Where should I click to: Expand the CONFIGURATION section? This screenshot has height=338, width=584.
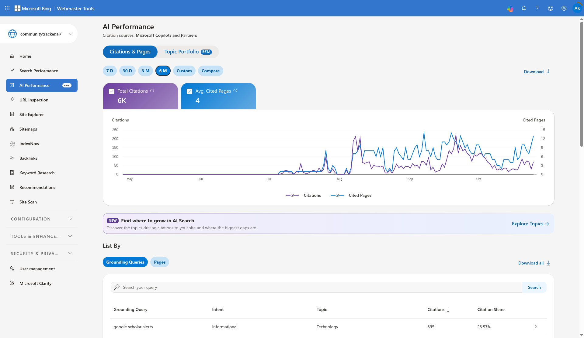pos(42,219)
